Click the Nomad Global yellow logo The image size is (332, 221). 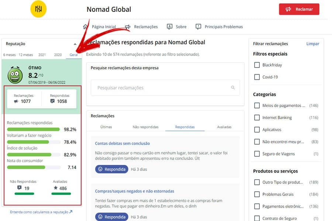point(38,9)
